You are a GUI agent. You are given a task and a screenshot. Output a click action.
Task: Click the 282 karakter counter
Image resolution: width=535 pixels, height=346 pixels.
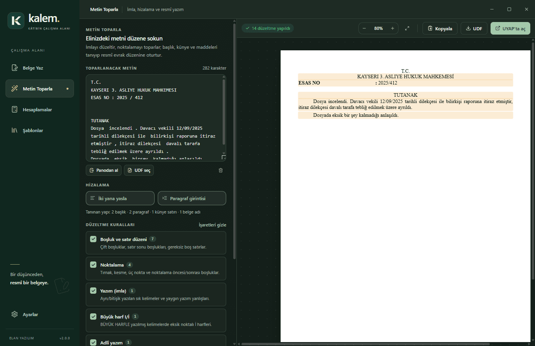[214, 68]
